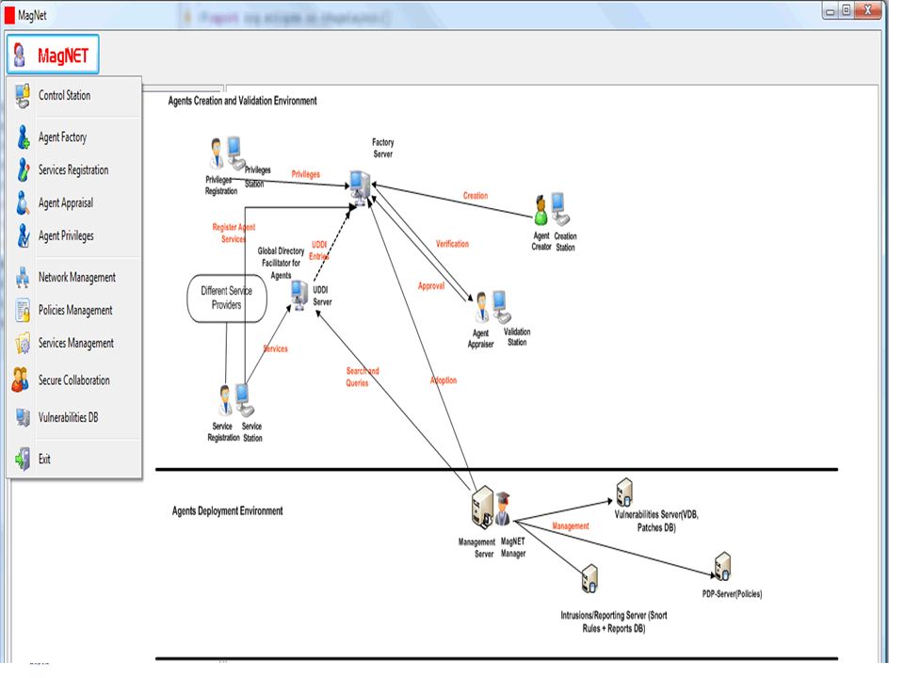The height and width of the screenshot is (678, 904).
Task: Click the red 'Approval' arrow label
Action: tap(431, 286)
